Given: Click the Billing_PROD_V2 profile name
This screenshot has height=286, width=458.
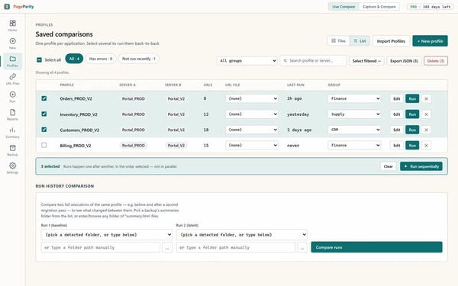Looking at the screenshot, I should (x=76, y=146).
